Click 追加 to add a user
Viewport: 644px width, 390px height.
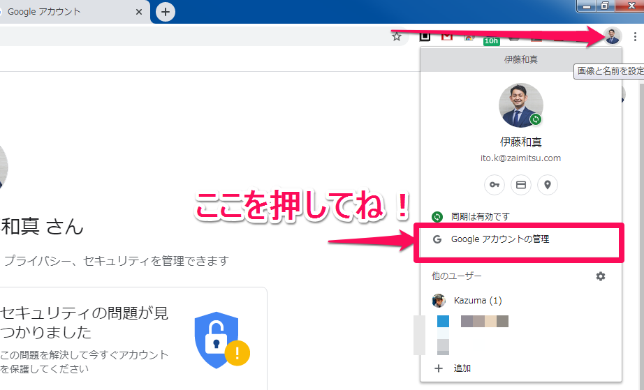point(521,368)
